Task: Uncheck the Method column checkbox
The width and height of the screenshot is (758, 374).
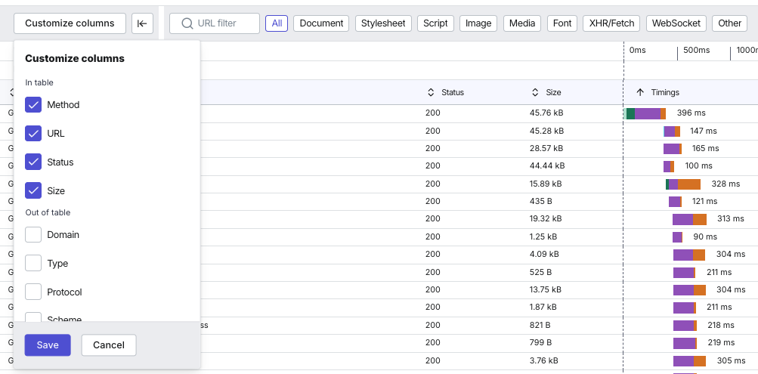Action: coord(33,105)
